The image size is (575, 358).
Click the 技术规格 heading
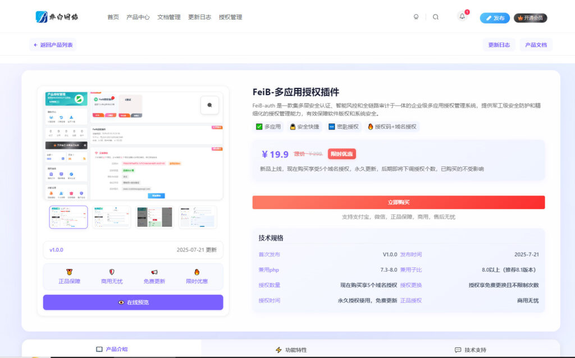[271, 238]
